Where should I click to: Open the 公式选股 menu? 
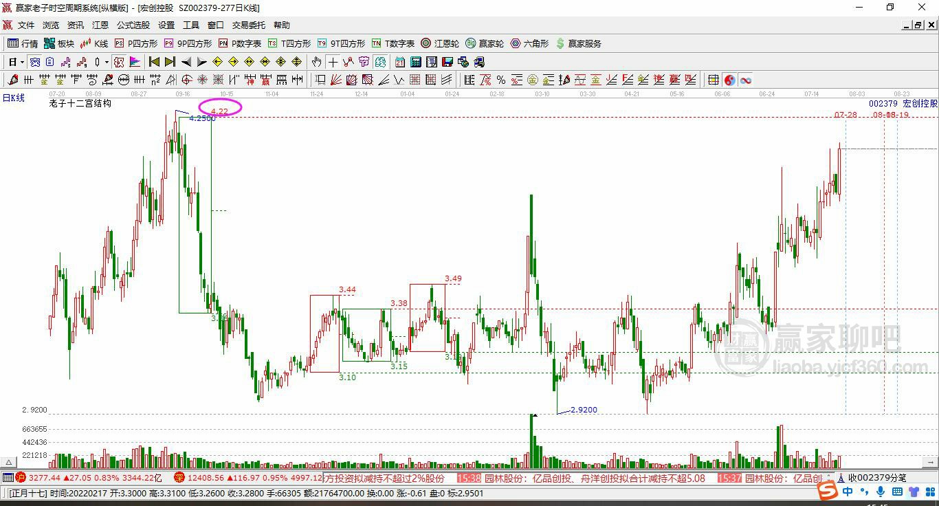coord(133,25)
